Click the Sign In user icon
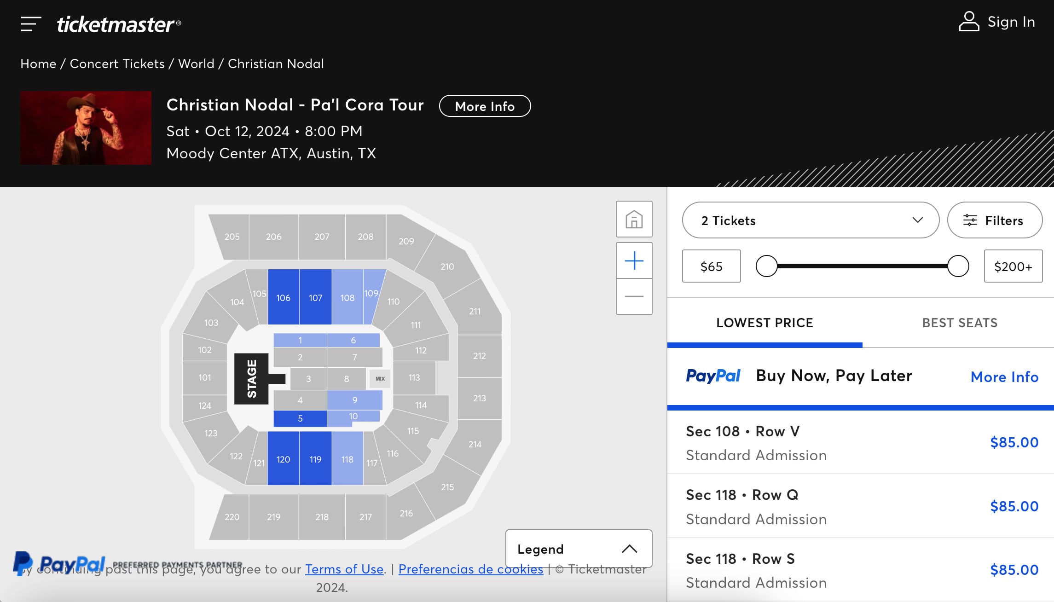The height and width of the screenshot is (602, 1054). tap(969, 22)
